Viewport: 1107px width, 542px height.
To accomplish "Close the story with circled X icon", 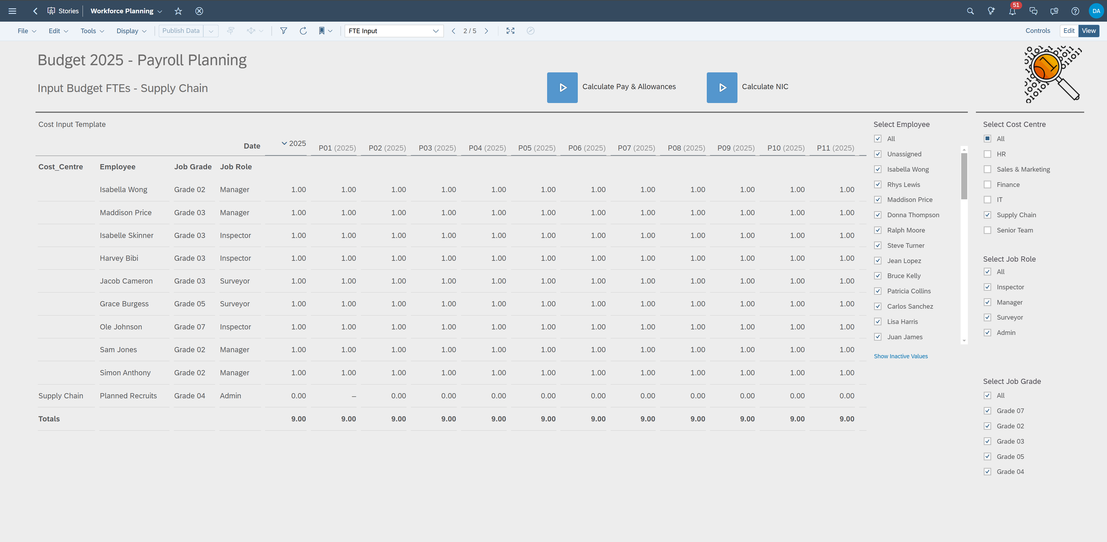I will 199,11.
